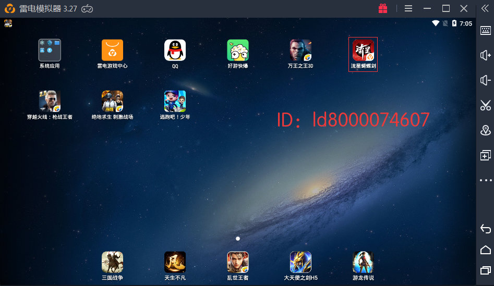
Task: Open 万王之王3D game
Action: point(300,51)
